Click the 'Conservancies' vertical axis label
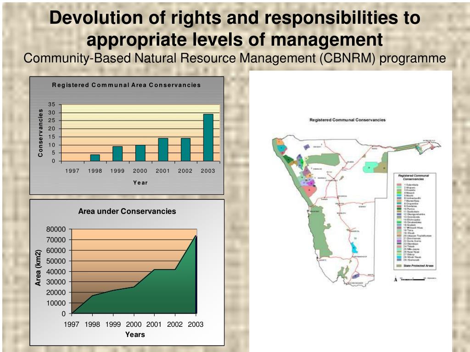The width and height of the screenshot is (470, 352). click(40, 133)
